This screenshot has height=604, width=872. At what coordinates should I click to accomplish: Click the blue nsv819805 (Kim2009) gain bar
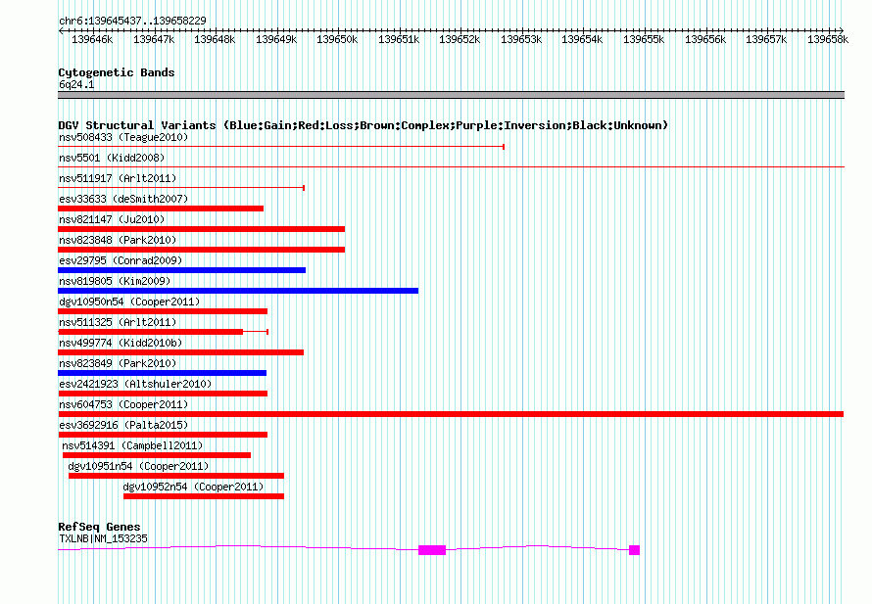(238, 291)
